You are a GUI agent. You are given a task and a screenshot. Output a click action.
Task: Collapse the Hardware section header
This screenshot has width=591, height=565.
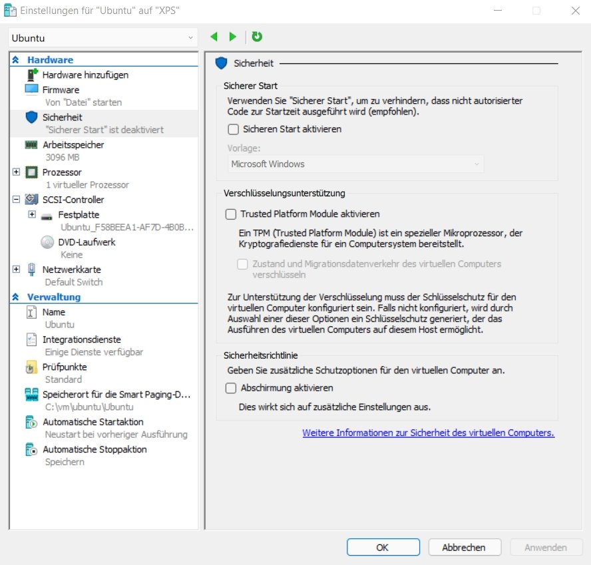16,59
